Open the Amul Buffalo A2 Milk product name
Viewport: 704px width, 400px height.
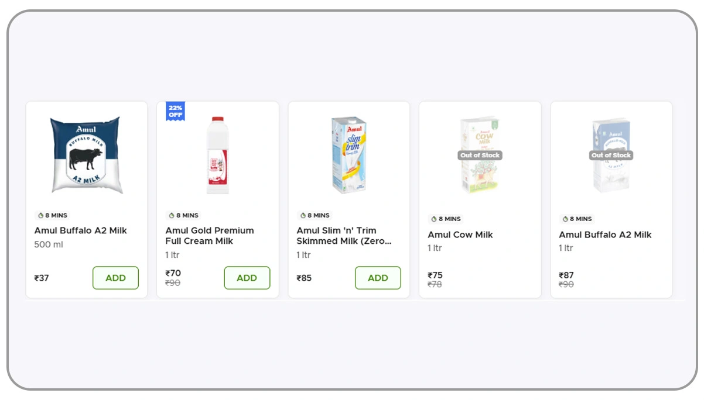click(80, 230)
